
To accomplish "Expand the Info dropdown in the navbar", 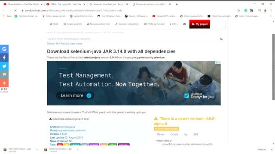I will coord(174,24).
